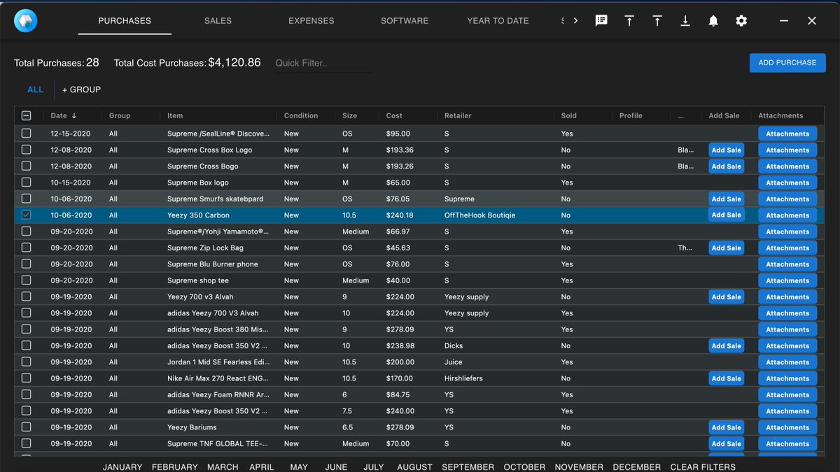The height and width of the screenshot is (472, 840).
Task: Filter purchases by October
Action: tap(524, 467)
